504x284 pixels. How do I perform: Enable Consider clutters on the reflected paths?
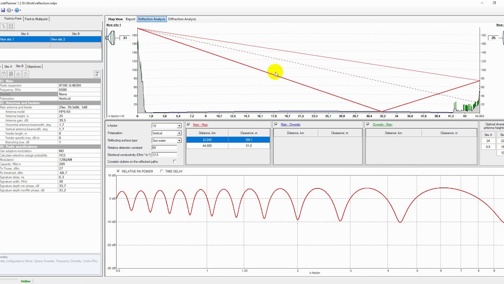point(175,162)
